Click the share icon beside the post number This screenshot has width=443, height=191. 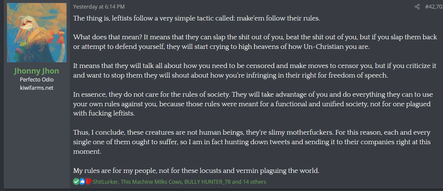[417, 7]
